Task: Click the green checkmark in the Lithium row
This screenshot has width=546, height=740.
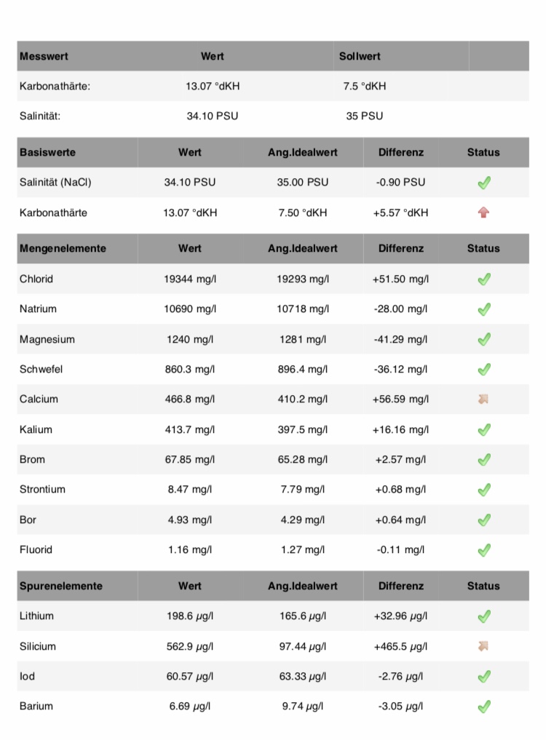Action: 484,616
